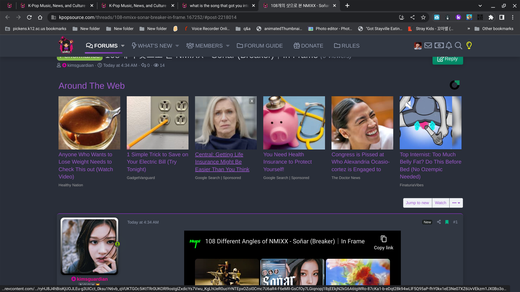The image size is (520, 292).
Task: Click the green Reply button
Action: [448, 59]
